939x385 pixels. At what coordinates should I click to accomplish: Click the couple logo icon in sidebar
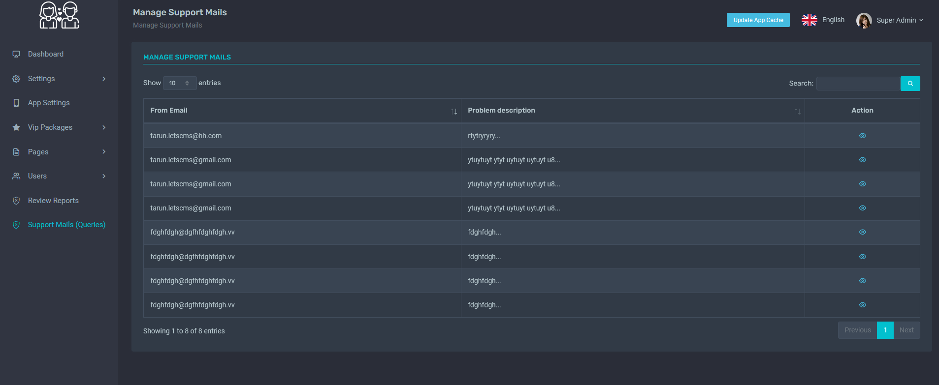click(59, 15)
